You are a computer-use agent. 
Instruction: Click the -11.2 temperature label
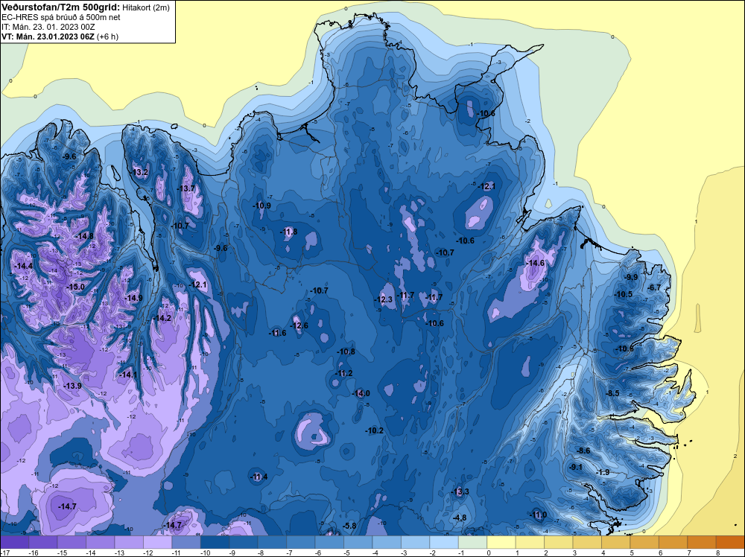343,373
